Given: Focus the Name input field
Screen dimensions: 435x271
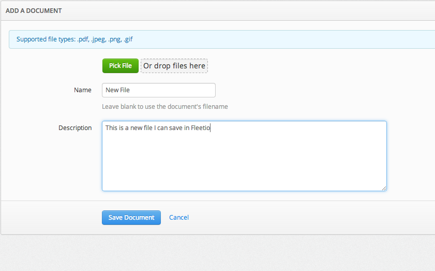Looking at the screenshot, I should 159,90.
